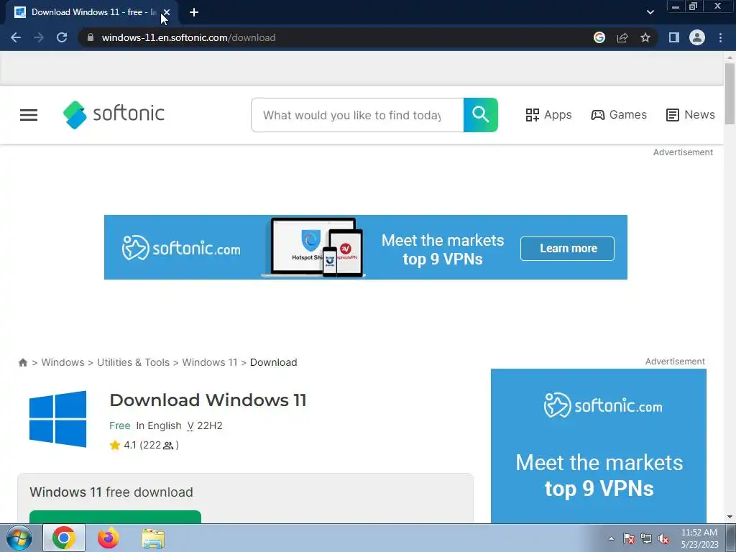
Task: Click the green search magnifier button
Action: point(481,115)
